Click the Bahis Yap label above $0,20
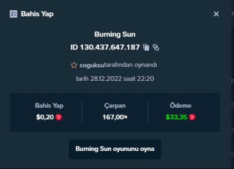 click(x=49, y=106)
